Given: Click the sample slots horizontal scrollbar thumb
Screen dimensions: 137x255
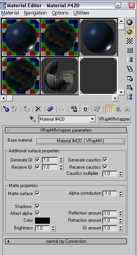Looking at the screenshot, I should (10, 98).
